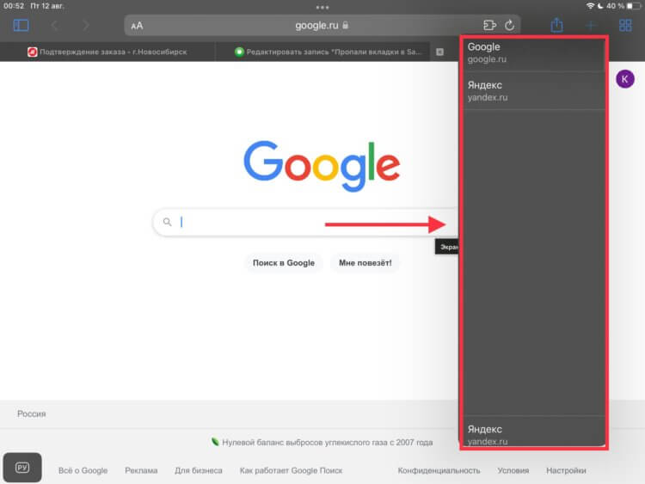Open Условия footer link

tap(513, 470)
